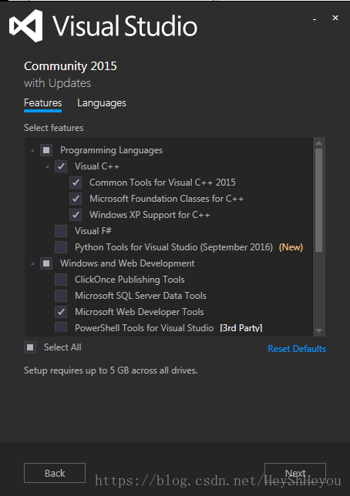Click the Visual Studio logo icon

click(25, 25)
